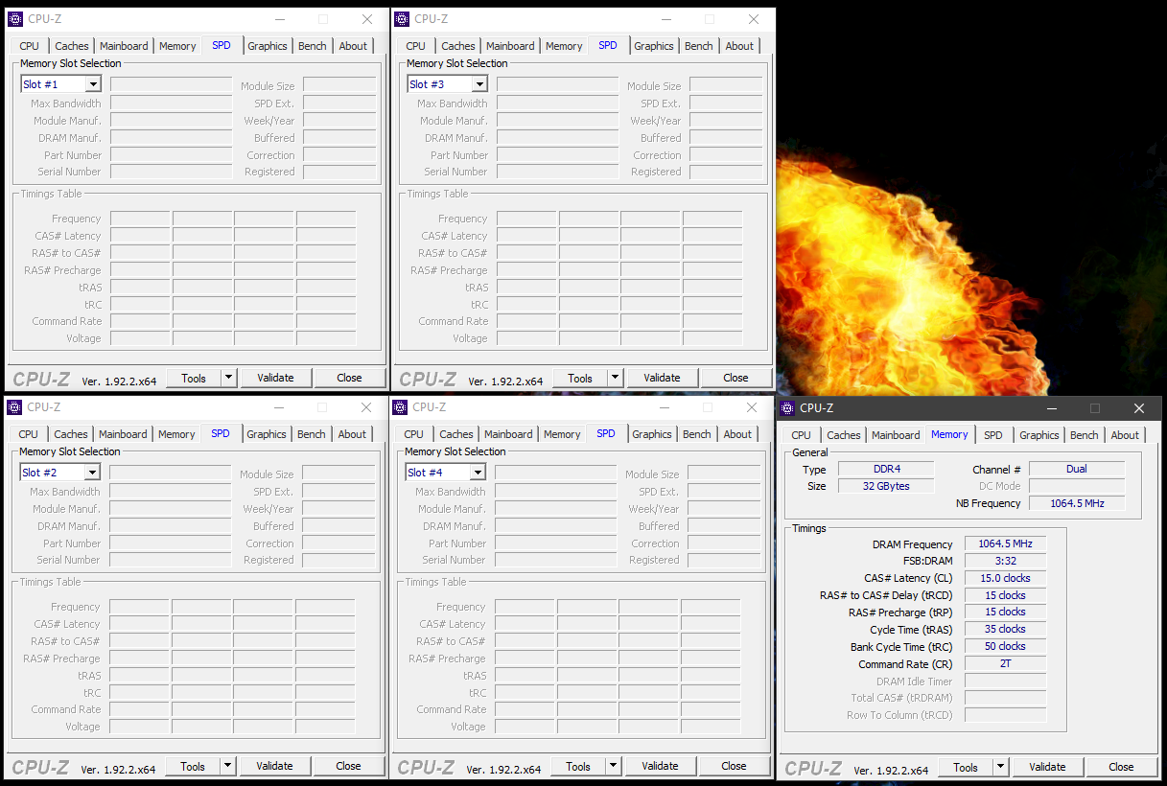The height and width of the screenshot is (786, 1167).
Task: Click Tools button in Slot #2 window
Action: (193, 766)
